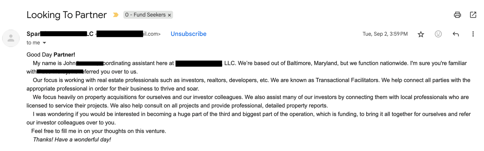
Task: Click the "to me" recipient text
Action: coord(33,43)
